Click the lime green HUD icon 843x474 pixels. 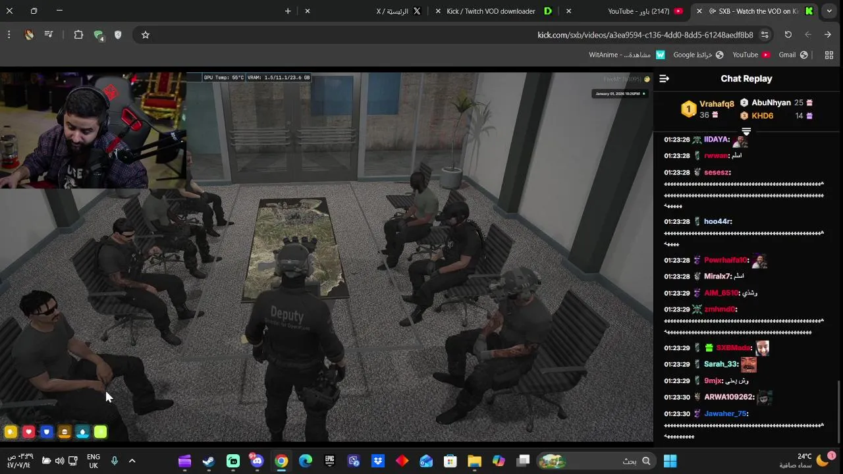[100, 432]
